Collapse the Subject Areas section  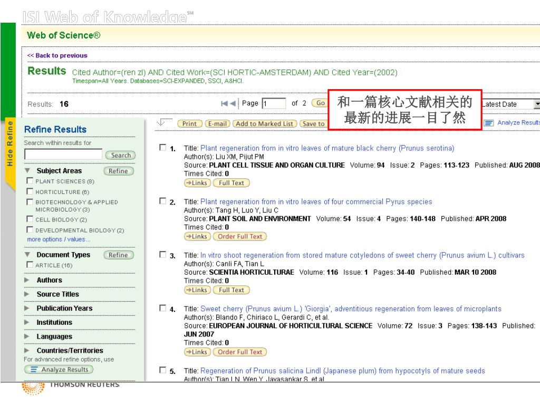(x=27, y=170)
